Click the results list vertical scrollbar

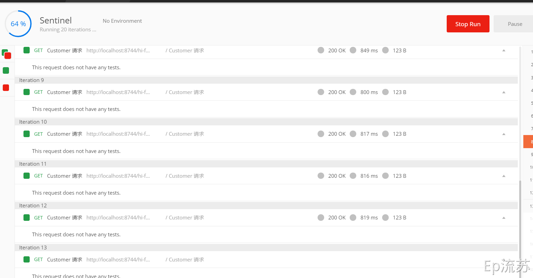point(520,227)
